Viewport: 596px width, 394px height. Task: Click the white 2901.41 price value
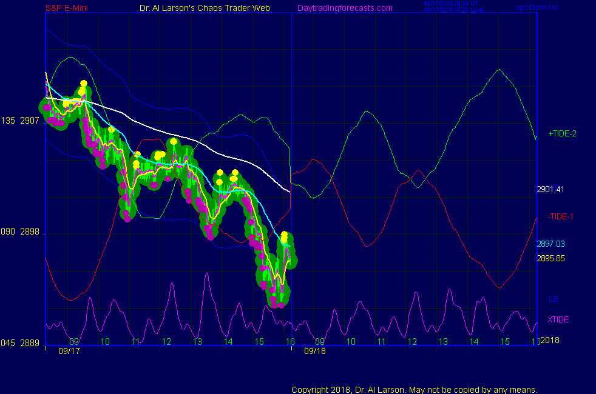click(x=550, y=189)
